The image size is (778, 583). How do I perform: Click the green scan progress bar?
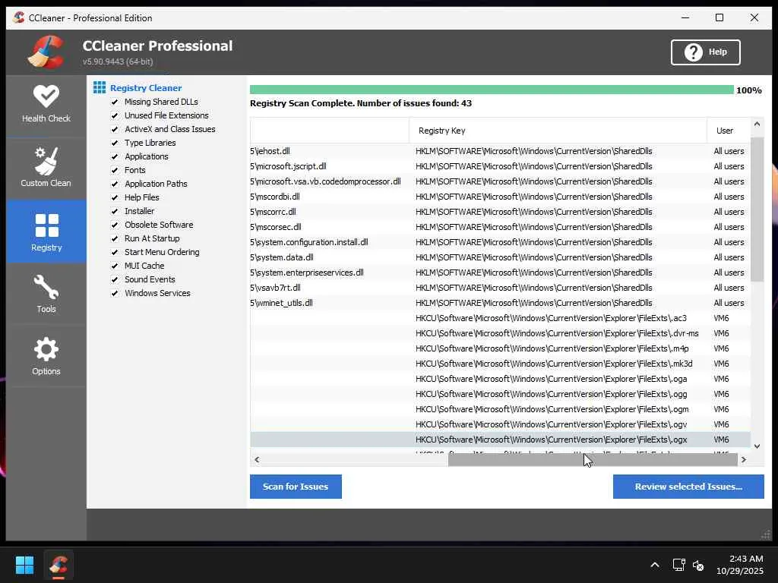[x=492, y=90]
